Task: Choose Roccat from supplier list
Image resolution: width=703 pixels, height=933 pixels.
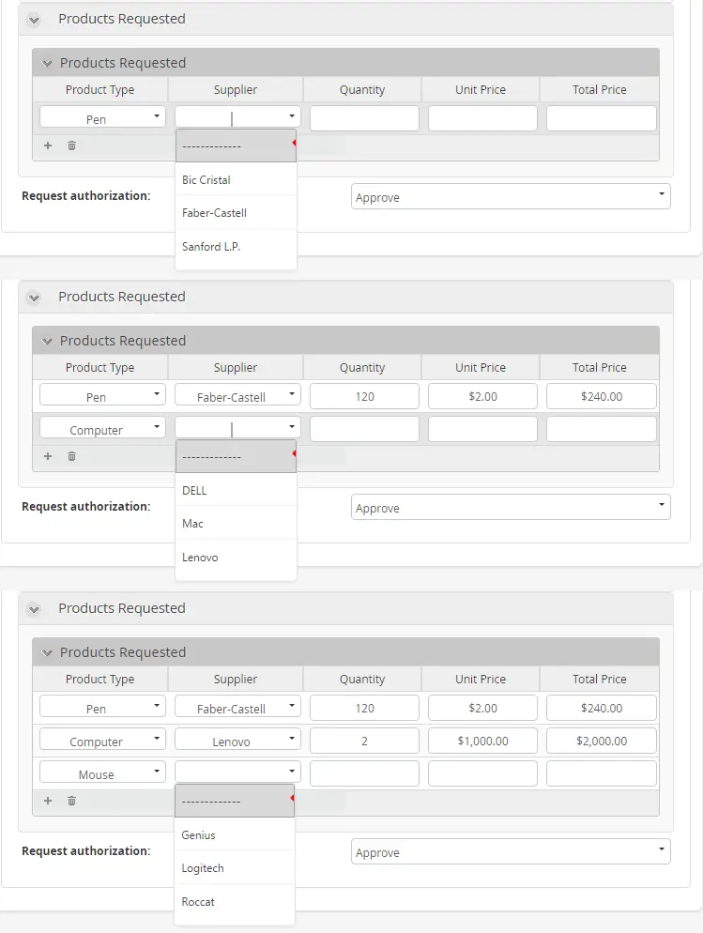Action: click(235, 901)
